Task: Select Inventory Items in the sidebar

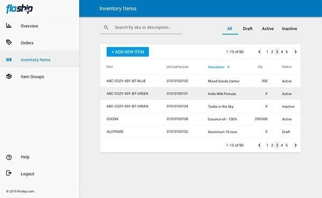Action: click(39, 59)
